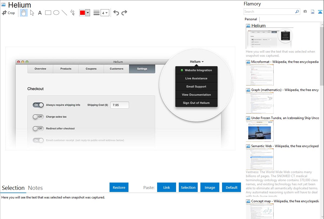
Task: Click the Link paste button
Action: tap(167, 187)
